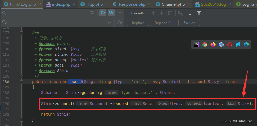Screen dimensions: 257x126
Task: Select all occurrences icon
Action: [x=181, y=13]
